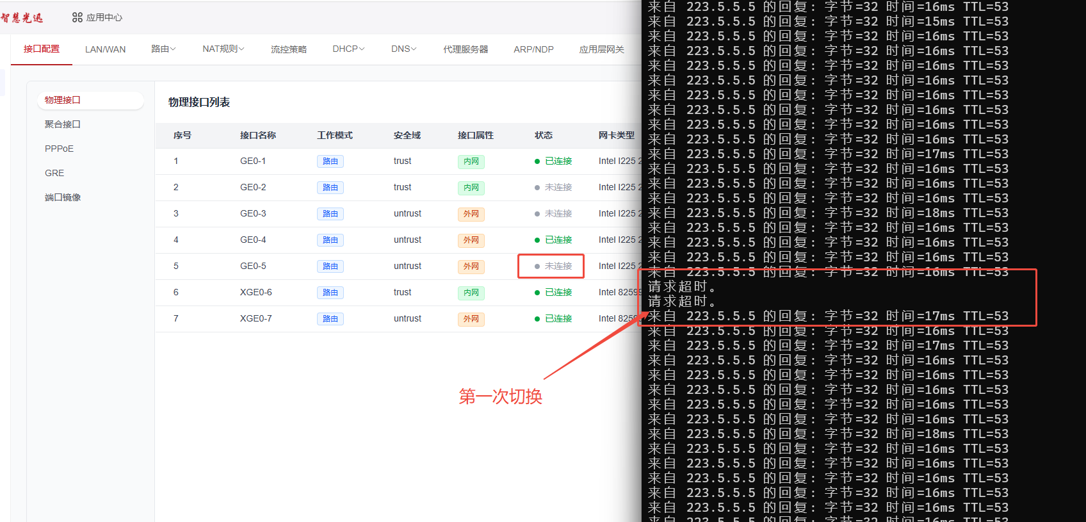Viewport: 1086px width, 522px height.
Task: Click trust security zone in GE0-1 row
Action: (402, 161)
